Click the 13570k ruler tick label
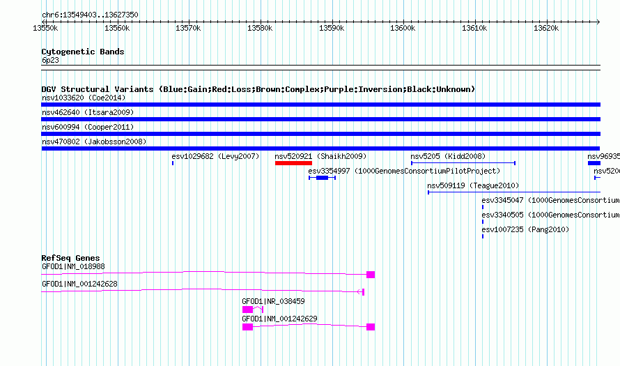This screenshot has height=366, width=620. pyautogui.click(x=188, y=28)
